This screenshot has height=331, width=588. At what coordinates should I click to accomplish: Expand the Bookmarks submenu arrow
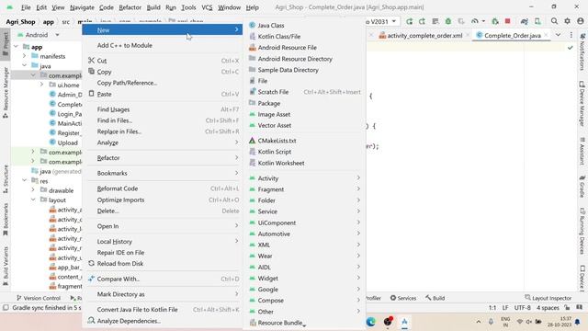tap(237, 173)
